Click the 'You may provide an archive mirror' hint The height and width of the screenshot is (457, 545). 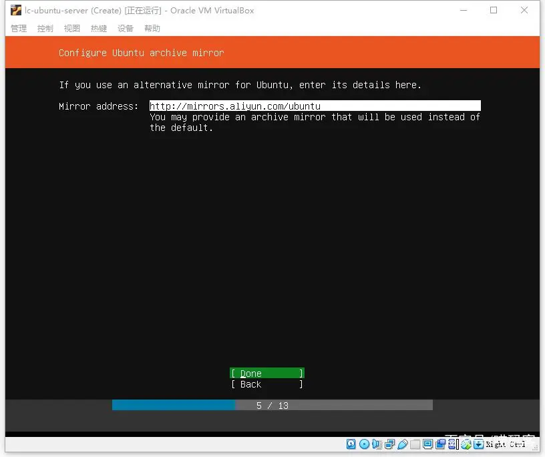[315, 122]
